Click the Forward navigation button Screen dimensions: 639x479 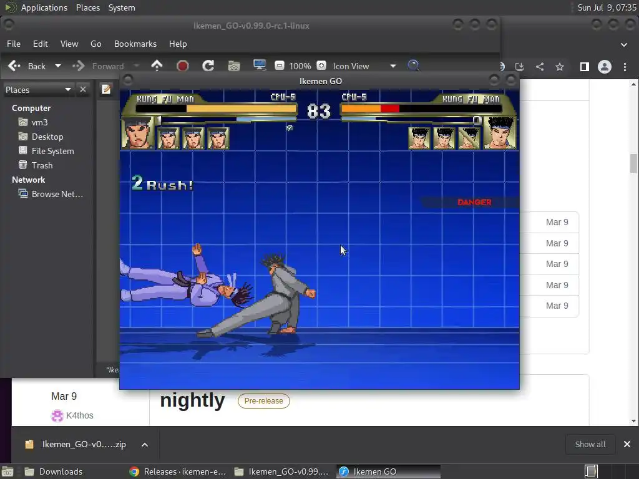98,66
